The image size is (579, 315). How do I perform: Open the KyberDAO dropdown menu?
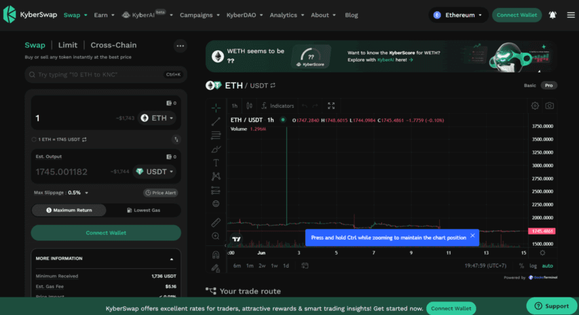click(x=244, y=15)
